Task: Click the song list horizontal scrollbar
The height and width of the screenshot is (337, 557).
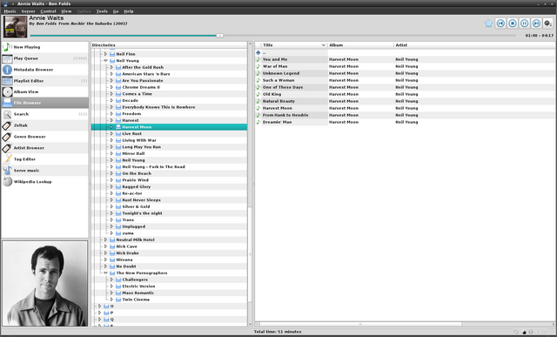Action: [360, 324]
